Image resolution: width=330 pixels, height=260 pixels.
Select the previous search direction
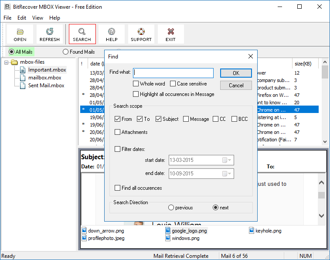[x=171, y=208]
